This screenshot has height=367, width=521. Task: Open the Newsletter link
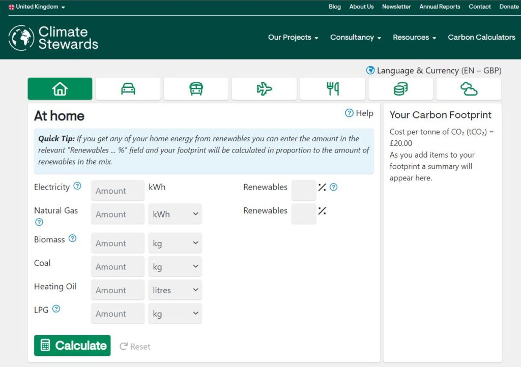[396, 7]
